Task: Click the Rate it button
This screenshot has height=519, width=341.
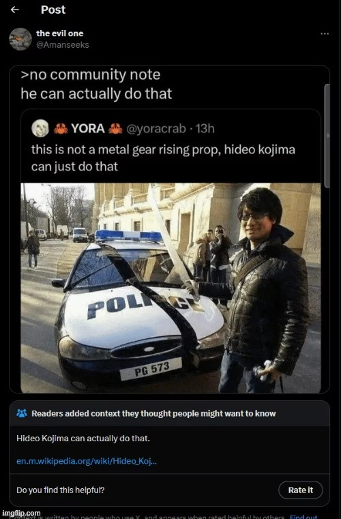Action: 300,490
